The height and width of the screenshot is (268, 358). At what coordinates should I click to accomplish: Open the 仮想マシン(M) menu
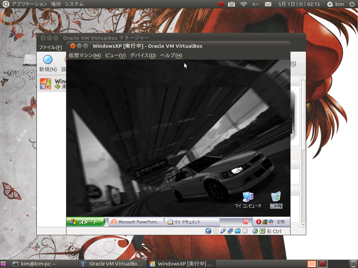85,55
